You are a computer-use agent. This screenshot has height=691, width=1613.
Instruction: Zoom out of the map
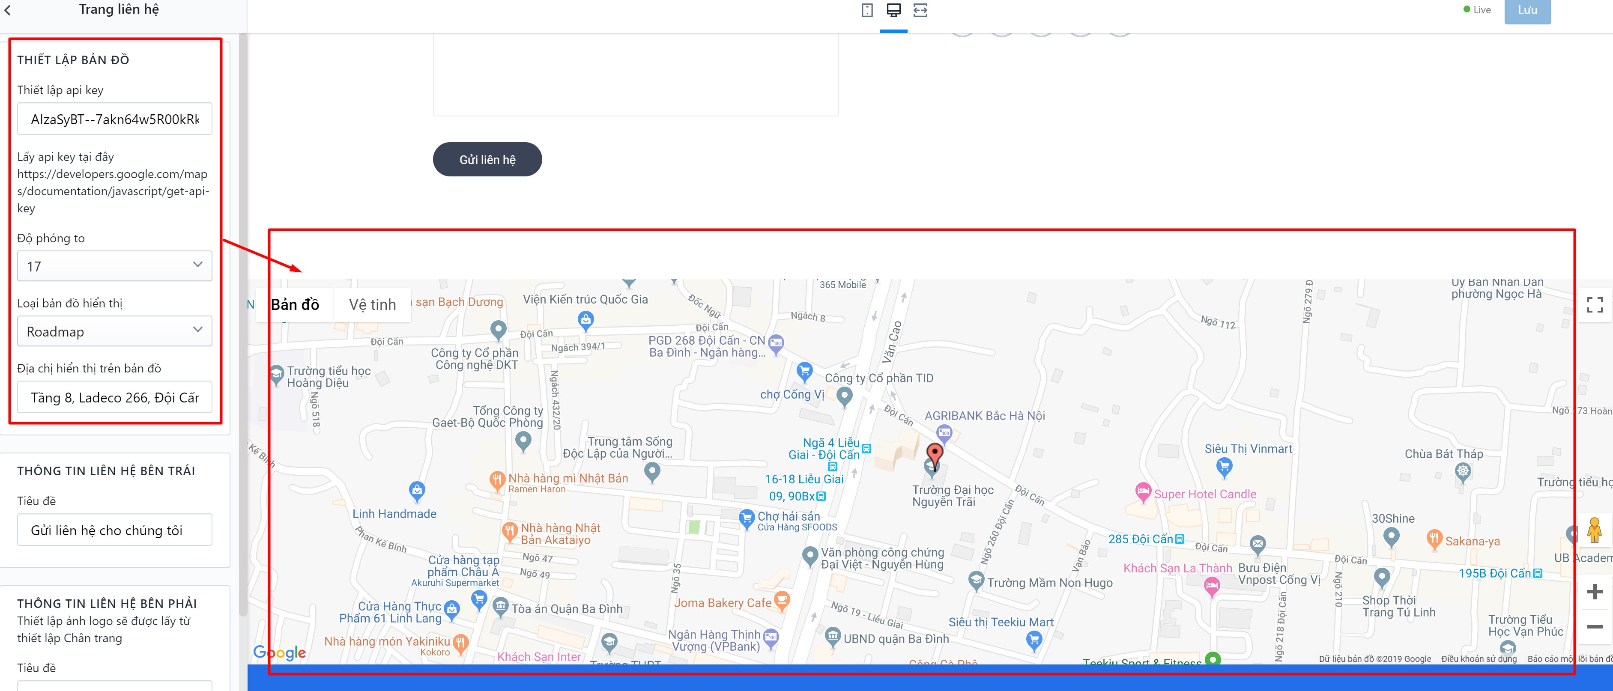[x=1595, y=626]
